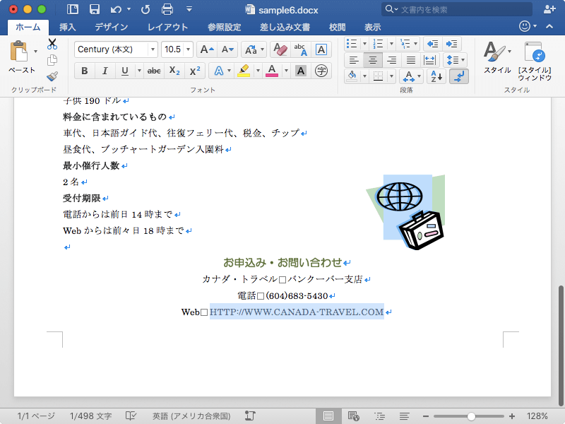Expand the Paste options arrow
Screen dimensions: 565x424
(36, 51)
